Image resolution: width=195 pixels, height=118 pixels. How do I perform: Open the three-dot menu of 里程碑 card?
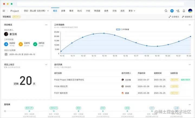(190, 104)
